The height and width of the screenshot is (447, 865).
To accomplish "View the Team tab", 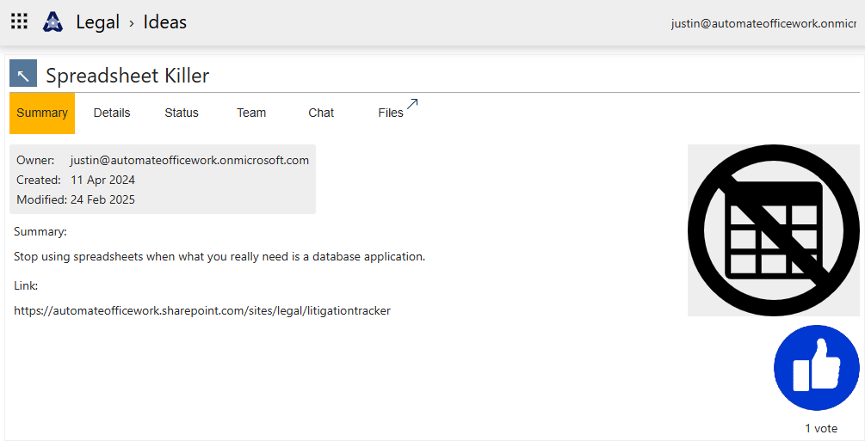I will [251, 113].
